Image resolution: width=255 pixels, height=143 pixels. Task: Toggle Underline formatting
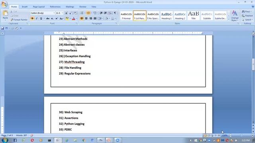[x=41, y=19]
